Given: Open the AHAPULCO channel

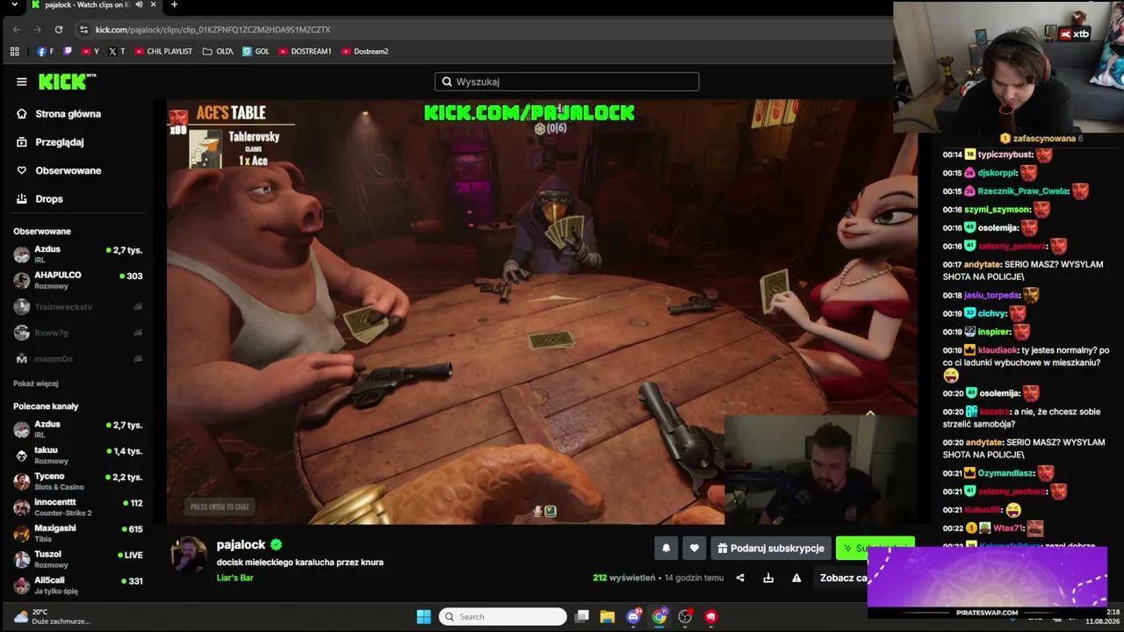Looking at the screenshot, I should coord(77,280).
